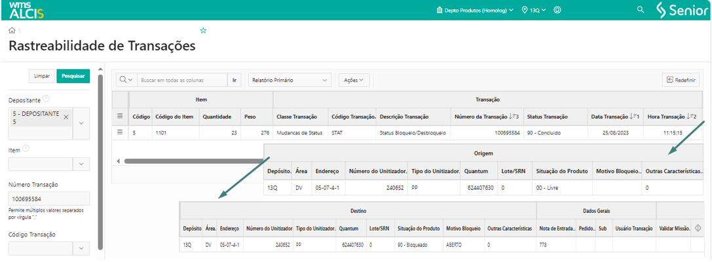Click the Mudancas de Status cell
Screen dimensions: 712x262
click(x=299, y=132)
